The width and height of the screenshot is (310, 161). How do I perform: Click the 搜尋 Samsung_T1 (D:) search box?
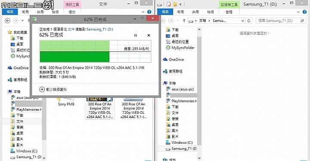[281, 21]
